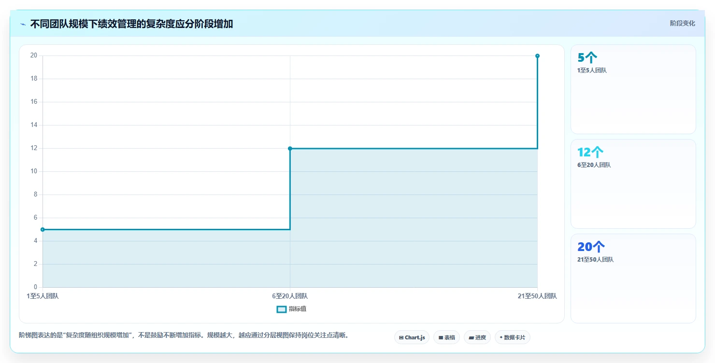Click the 1至5人团队 card caption
The height and width of the screenshot is (363, 715).
[592, 70]
